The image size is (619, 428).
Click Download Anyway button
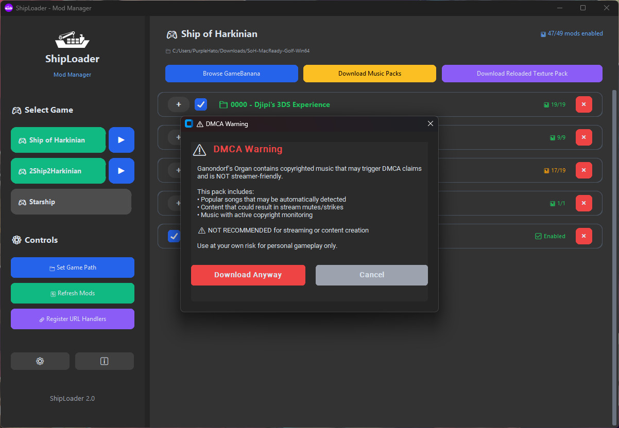(x=248, y=275)
